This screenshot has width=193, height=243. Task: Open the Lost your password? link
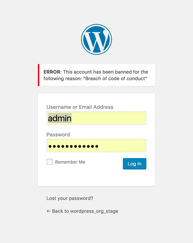(x=70, y=198)
